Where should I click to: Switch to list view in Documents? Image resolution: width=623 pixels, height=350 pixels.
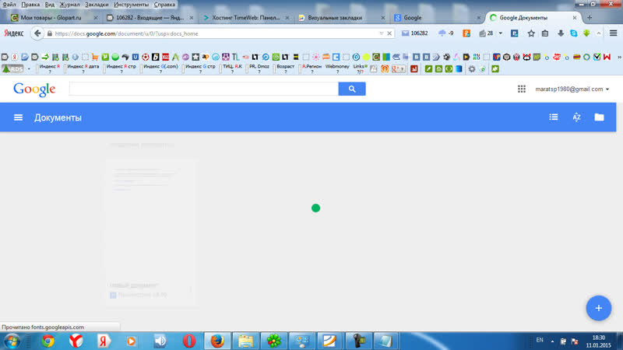[x=554, y=117]
